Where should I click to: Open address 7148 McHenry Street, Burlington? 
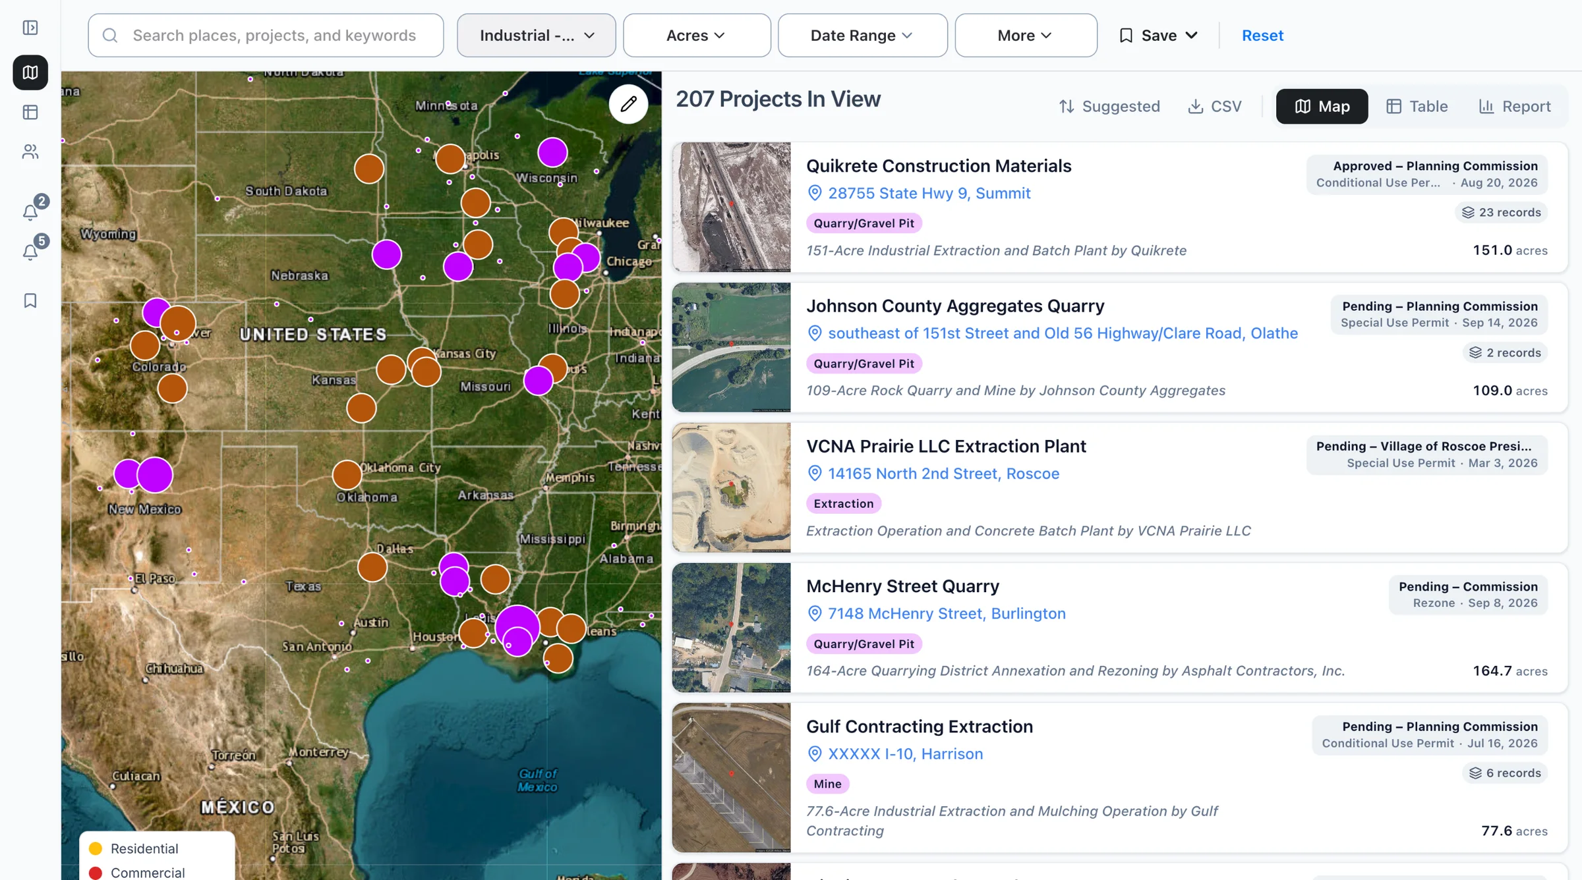click(947, 613)
